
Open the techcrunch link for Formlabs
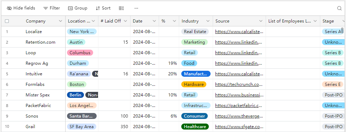click(239, 84)
